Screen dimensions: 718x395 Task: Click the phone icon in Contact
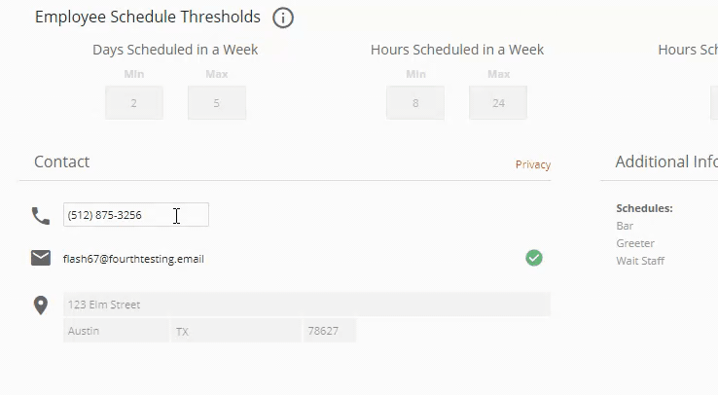[x=41, y=215]
